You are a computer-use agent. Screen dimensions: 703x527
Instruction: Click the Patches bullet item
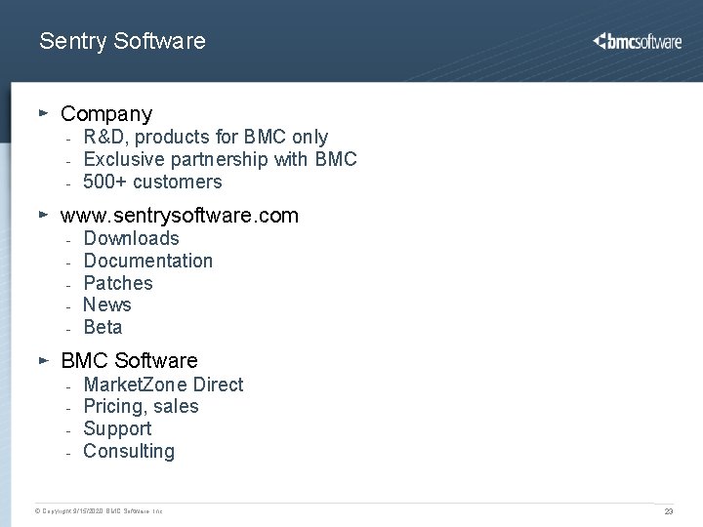118,283
